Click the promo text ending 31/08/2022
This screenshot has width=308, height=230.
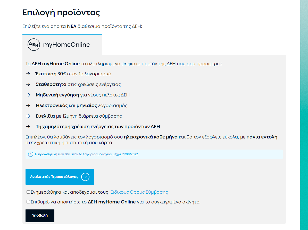tap(86, 154)
